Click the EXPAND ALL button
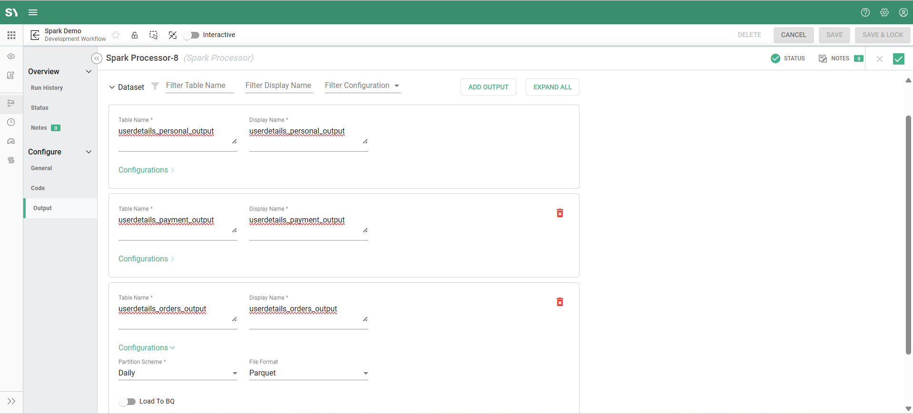Screen dimensions: 913x414 point(552,87)
